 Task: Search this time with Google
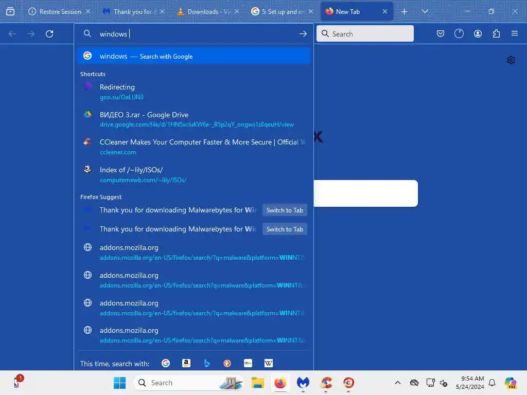tap(166, 363)
